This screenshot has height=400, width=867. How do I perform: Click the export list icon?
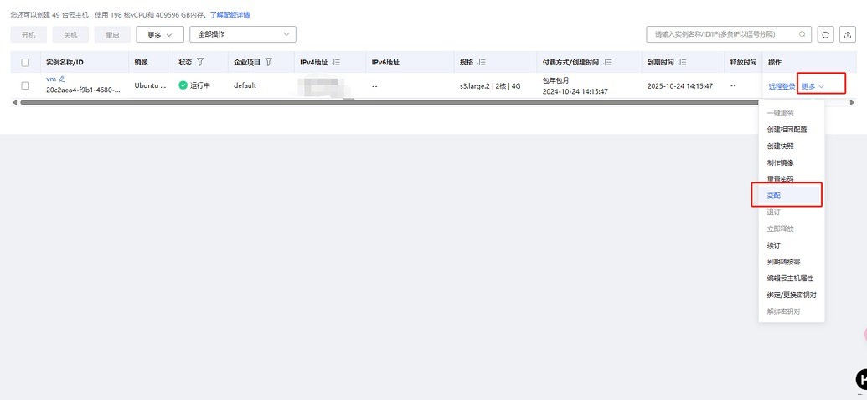tap(847, 34)
